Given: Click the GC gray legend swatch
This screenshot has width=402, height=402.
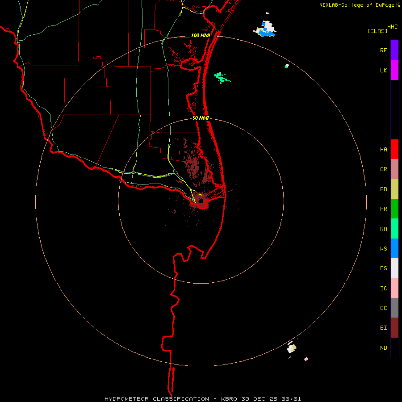Looking at the screenshot, I should tap(394, 308).
